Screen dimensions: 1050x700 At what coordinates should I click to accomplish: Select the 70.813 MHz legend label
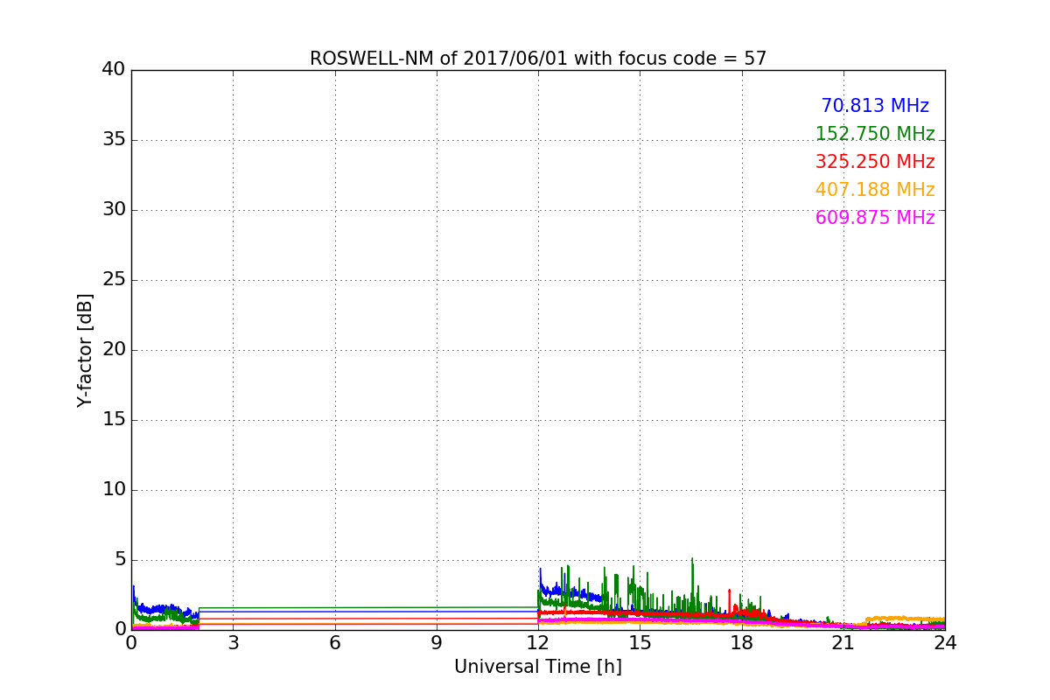875,106
